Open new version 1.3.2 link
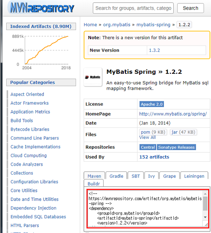 click(x=154, y=50)
